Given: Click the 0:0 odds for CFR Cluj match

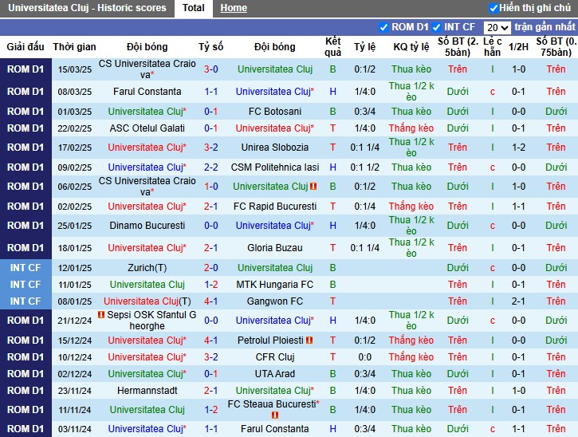Looking at the screenshot, I should [x=364, y=357].
